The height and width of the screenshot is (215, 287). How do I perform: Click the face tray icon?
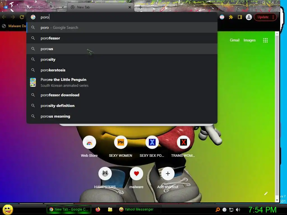pyautogui.click(x=224, y=210)
